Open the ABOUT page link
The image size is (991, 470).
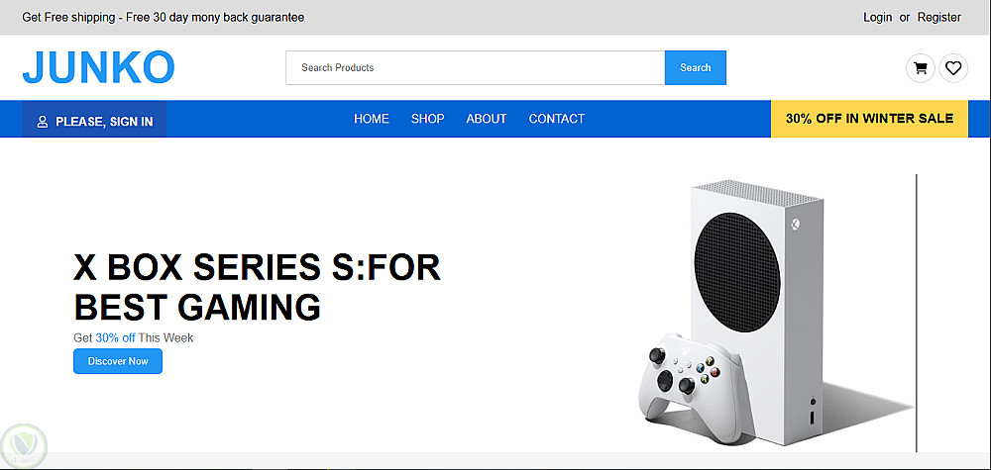487,119
